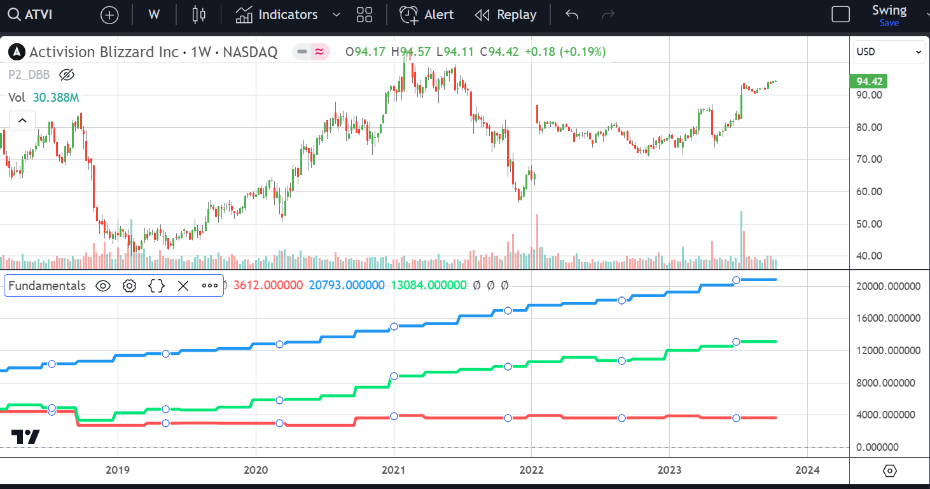Image resolution: width=930 pixels, height=489 pixels.
Task: Click the green 13084.000000 value
Action: (429, 286)
